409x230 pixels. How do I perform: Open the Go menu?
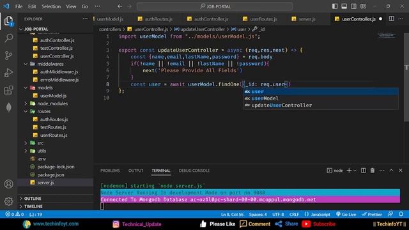(85, 6)
